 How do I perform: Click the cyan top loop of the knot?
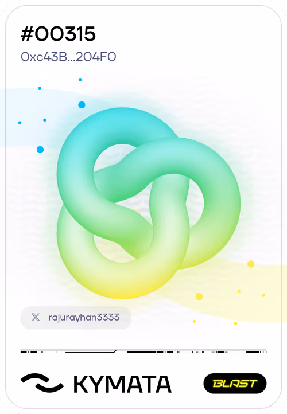point(117,127)
